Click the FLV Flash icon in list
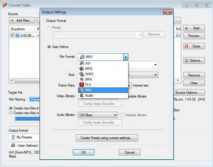Image resolution: width=213 pixels, height=167 pixels. [x=81, y=85]
